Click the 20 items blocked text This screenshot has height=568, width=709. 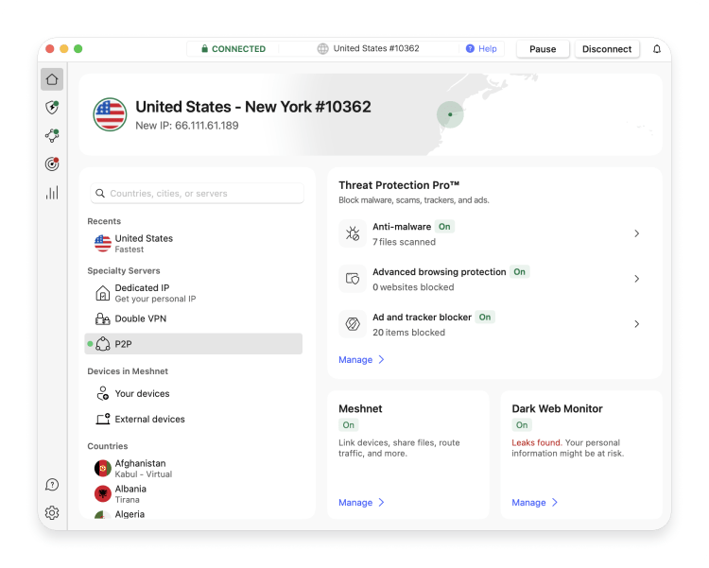click(x=408, y=333)
